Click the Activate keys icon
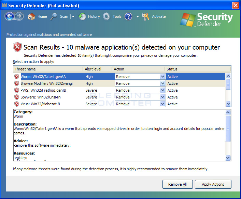The width and height of the screenshot is (241, 199). click(145, 16)
